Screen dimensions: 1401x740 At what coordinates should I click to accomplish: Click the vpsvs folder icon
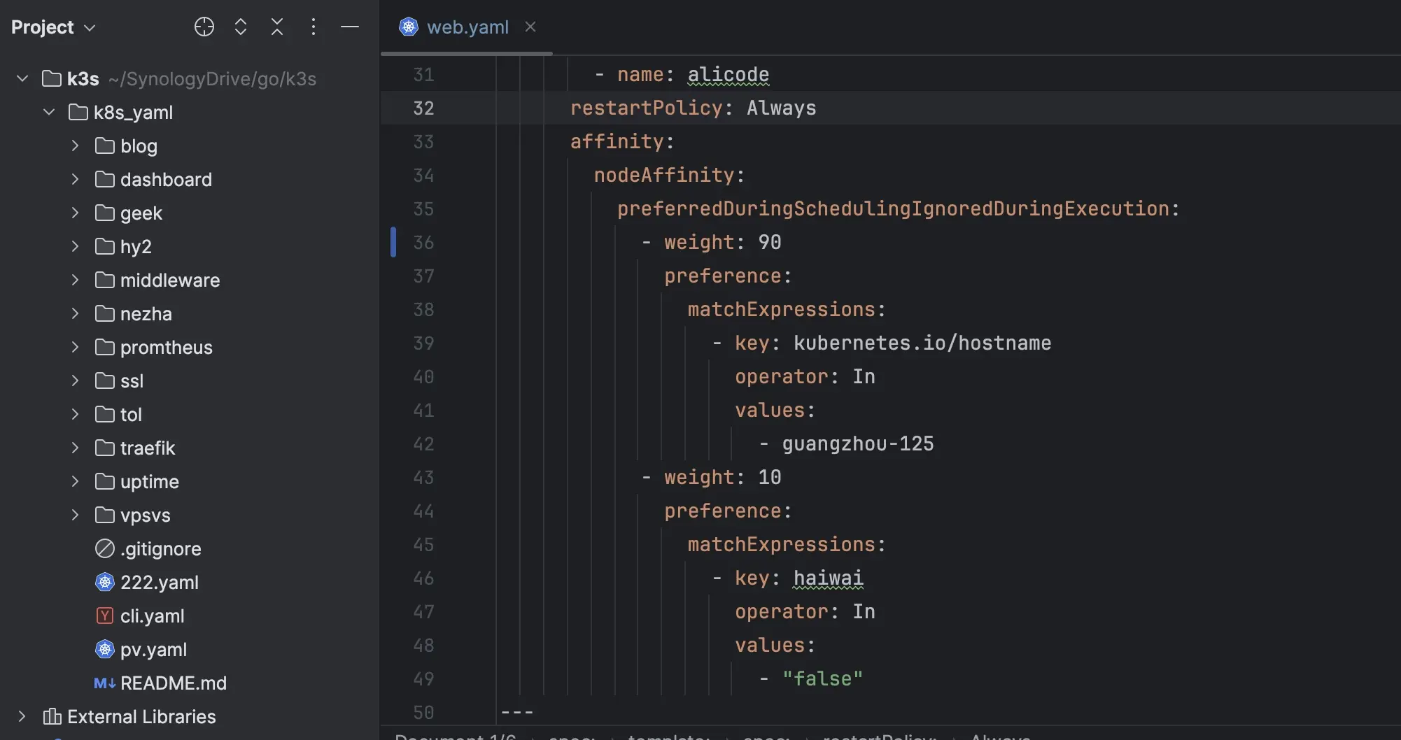(x=105, y=515)
